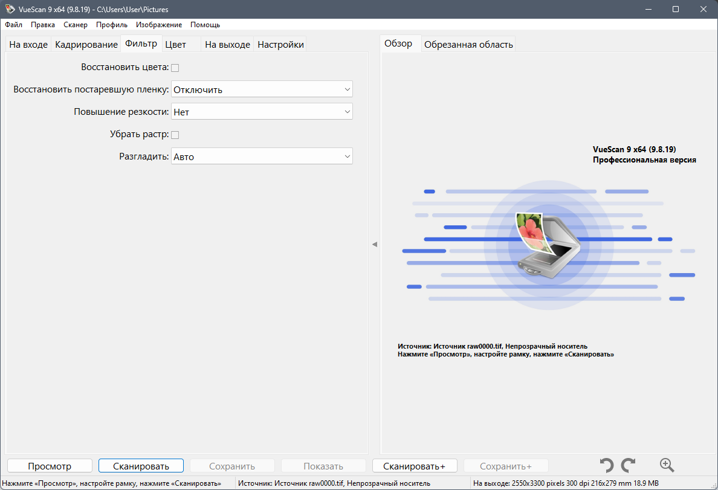
Task: Switch to the На входе tab
Action: tap(28, 45)
